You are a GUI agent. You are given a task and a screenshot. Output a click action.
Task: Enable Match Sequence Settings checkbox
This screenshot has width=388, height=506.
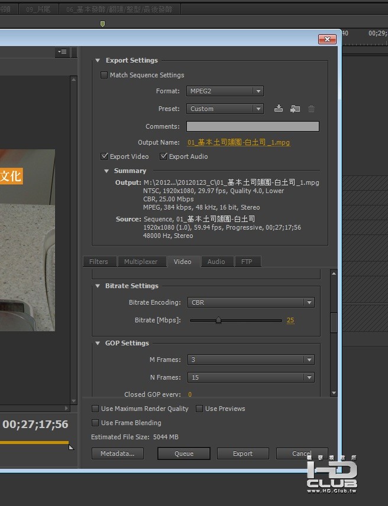tap(105, 75)
